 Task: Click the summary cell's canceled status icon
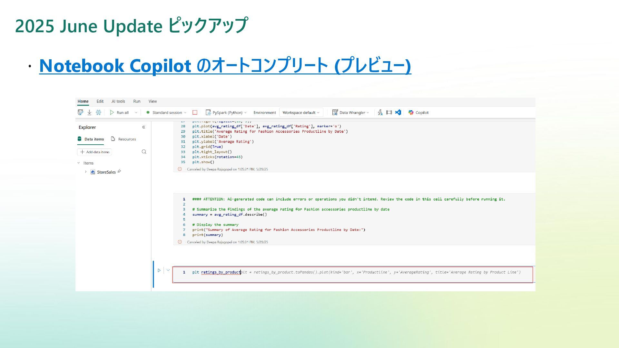pyautogui.click(x=180, y=242)
